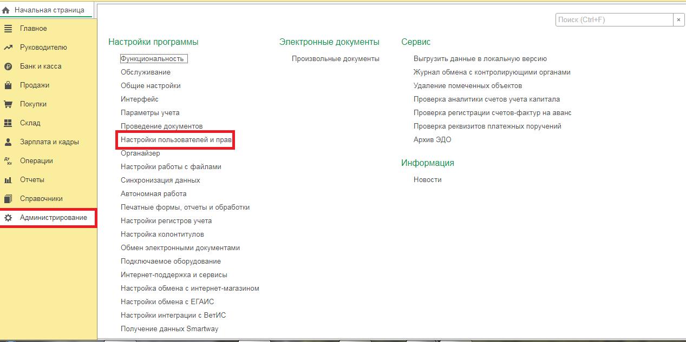Open the Зарплата и кадры section
Viewport: 686px width, 342px height.
(x=49, y=142)
